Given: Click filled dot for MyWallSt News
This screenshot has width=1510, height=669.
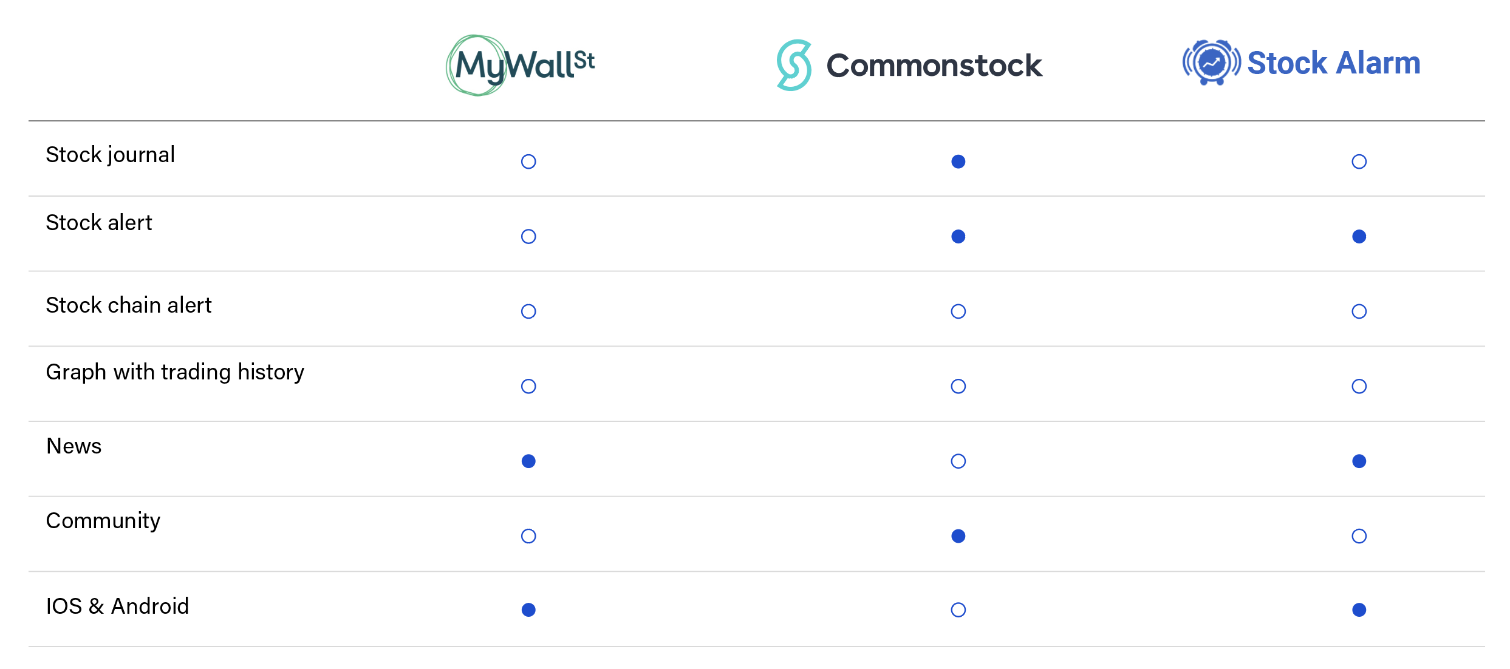Looking at the screenshot, I should click(528, 461).
